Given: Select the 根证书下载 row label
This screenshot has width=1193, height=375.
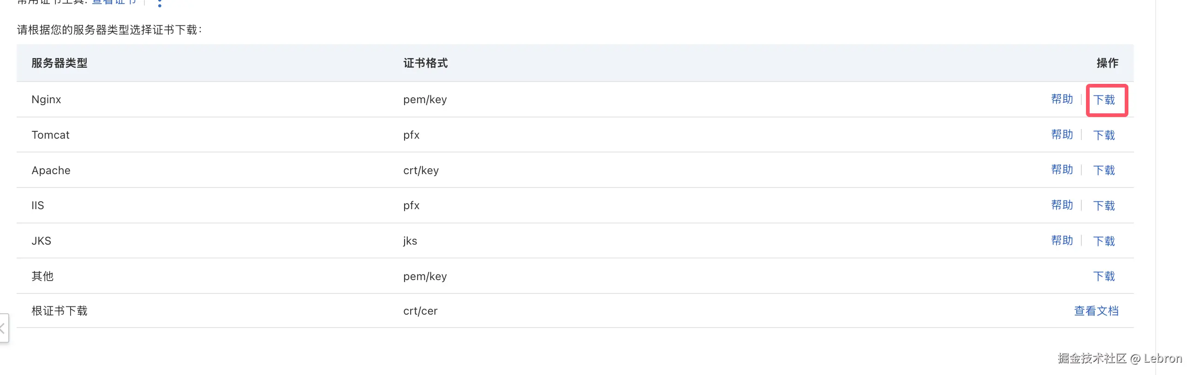Looking at the screenshot, I should point(59,311).
